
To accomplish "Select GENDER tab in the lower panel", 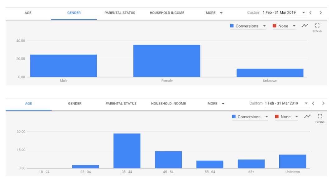I will pyautogui.click(x=75, y=104).
